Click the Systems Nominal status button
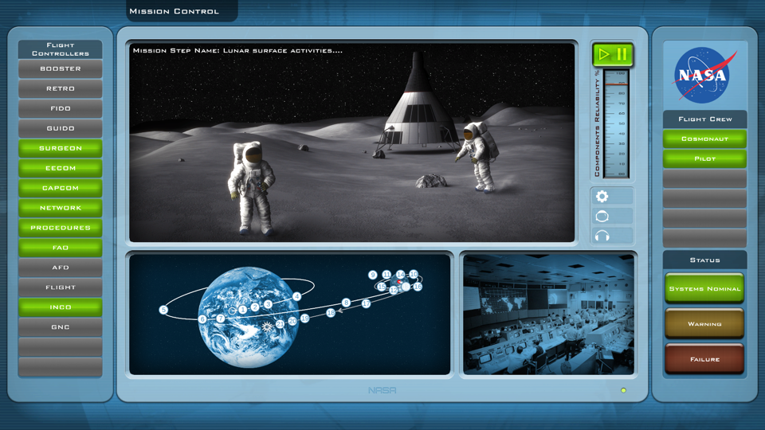Screen dimensions: 765x430 tap(704, 288)
